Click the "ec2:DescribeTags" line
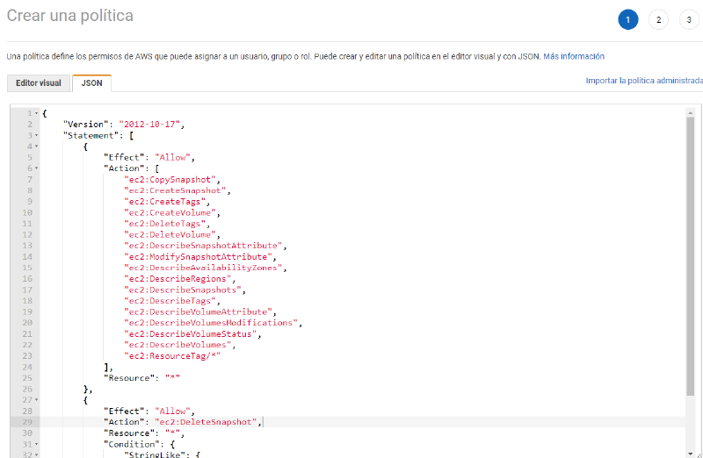 (170, 301)
